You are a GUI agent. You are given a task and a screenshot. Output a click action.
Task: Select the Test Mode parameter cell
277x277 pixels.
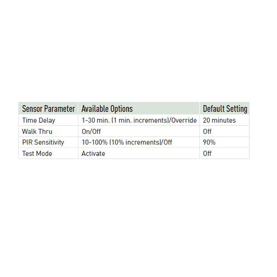coord(48,153)
